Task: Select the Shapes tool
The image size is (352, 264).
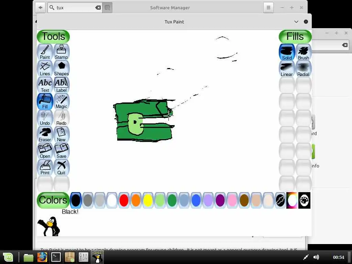Action: [x=61, y=69]
